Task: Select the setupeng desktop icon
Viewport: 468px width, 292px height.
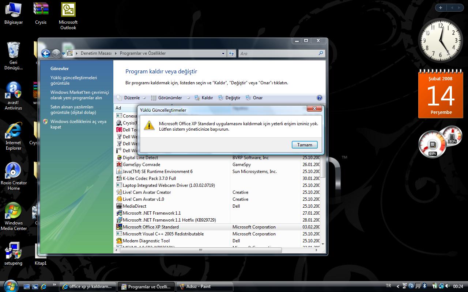Action: click(x=14, y=253)
